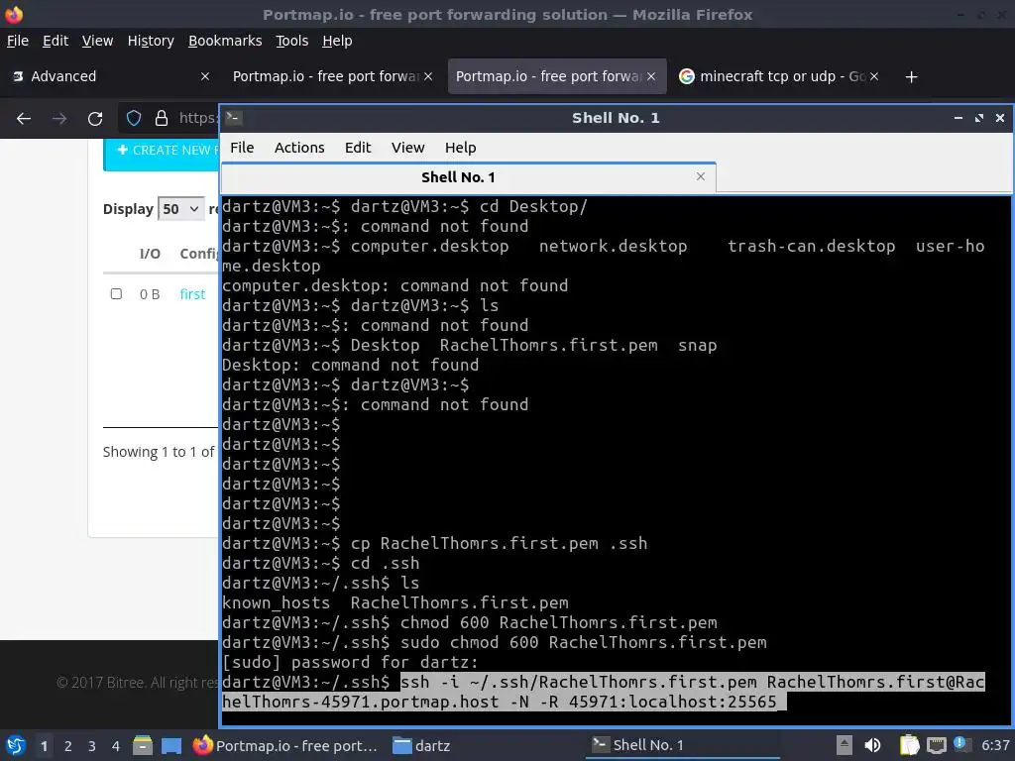Open Firefox File menu
The width and height of the screenshot is (1015, 761).
click(18, 41)
